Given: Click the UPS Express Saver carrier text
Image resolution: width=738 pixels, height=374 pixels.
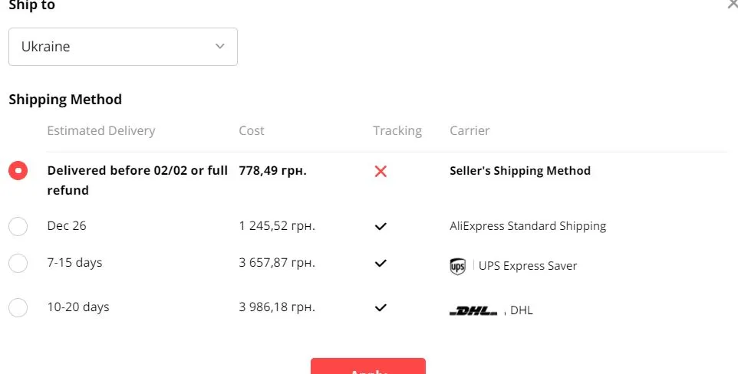Looking at the screenshot, I should [x=528, y=266].
